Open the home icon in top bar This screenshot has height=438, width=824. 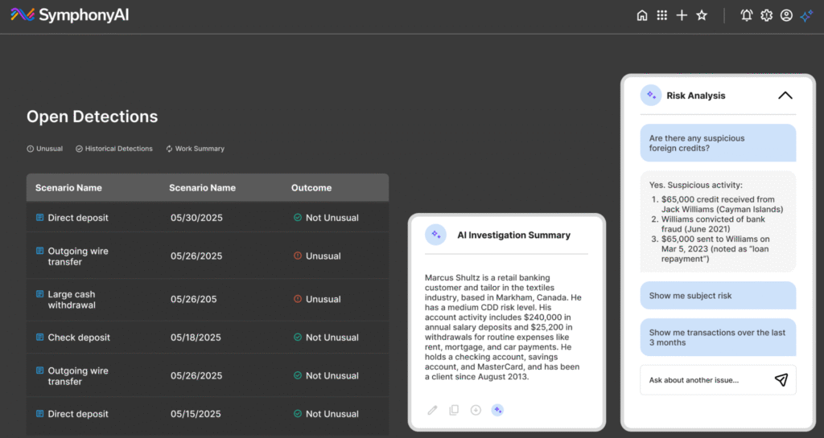[641, 15]
